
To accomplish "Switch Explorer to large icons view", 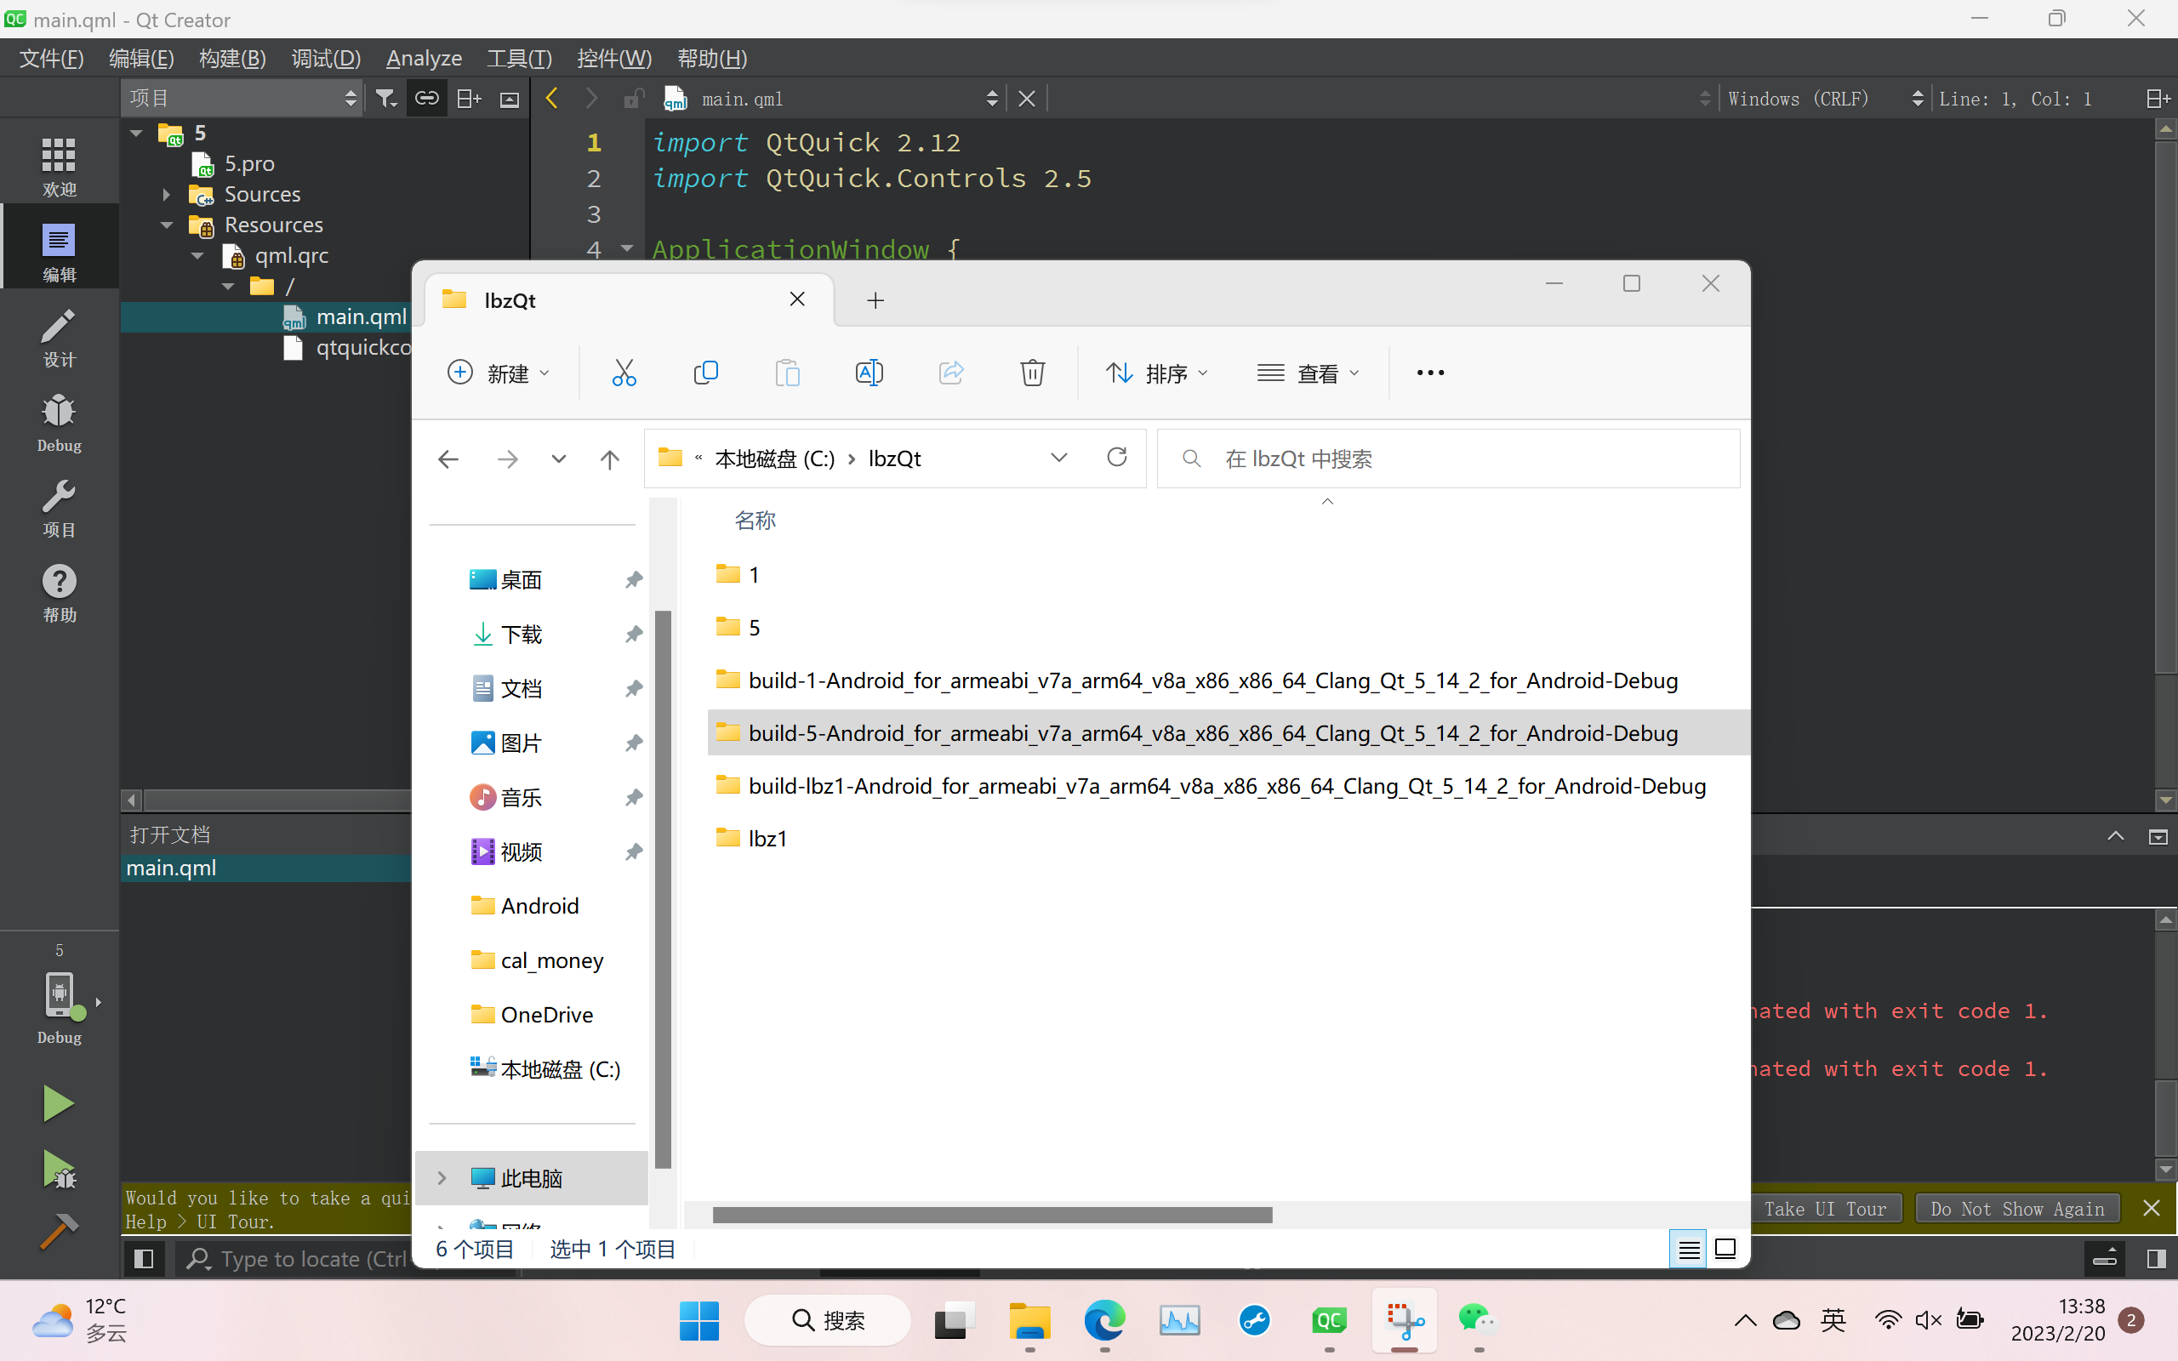I will point(1725,1249).
